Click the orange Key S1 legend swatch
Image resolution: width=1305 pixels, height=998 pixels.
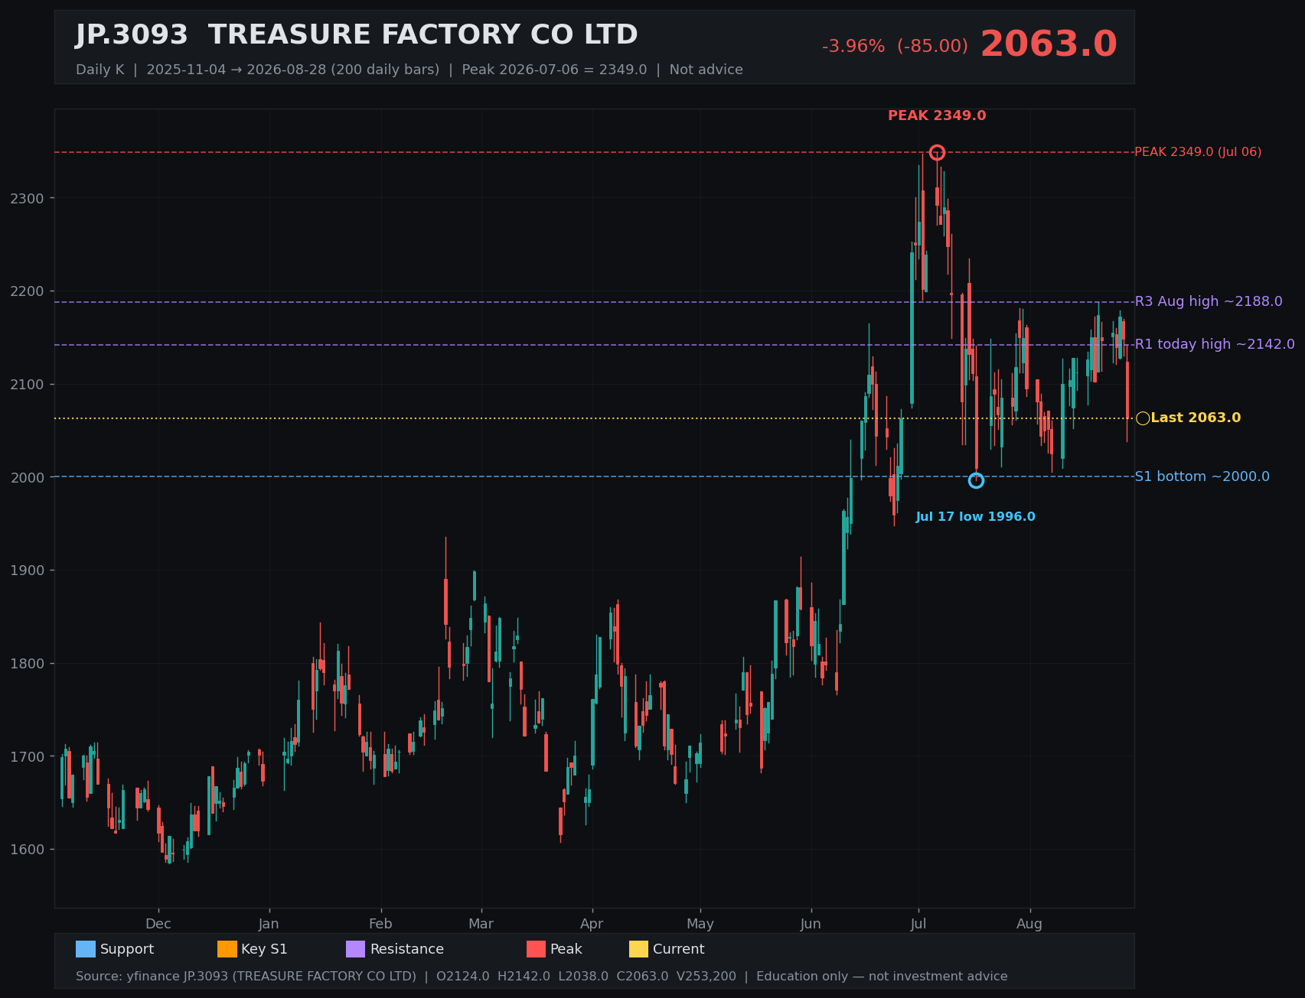(x=227, y=949)
